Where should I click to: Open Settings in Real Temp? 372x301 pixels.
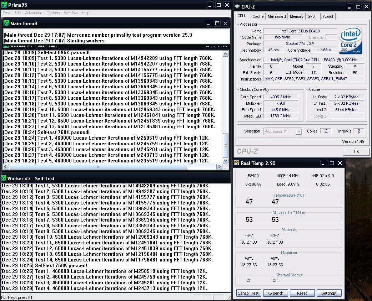pyautogui.click(x=329, y=293)
